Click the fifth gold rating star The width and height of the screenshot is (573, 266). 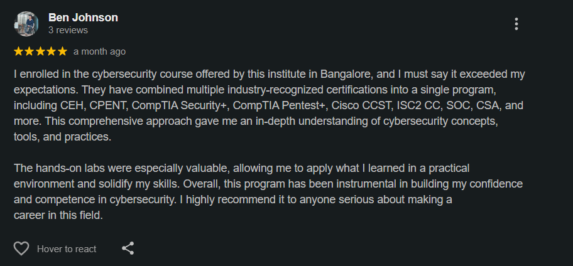point(62,51)
